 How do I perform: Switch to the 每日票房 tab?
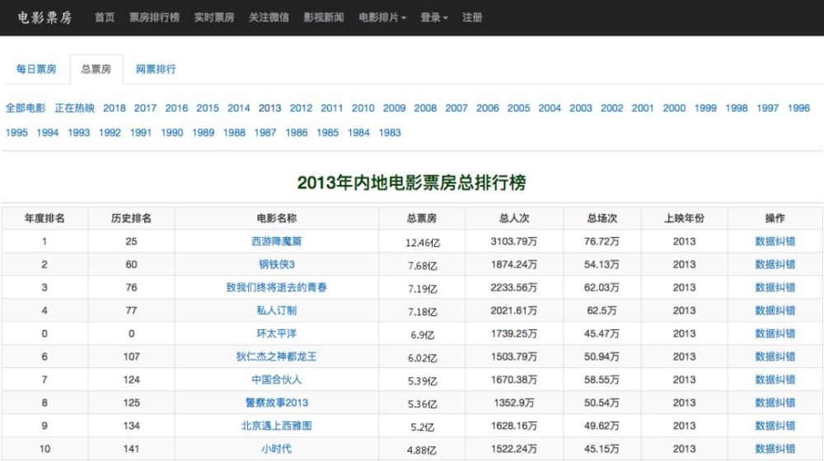[36, 69]
